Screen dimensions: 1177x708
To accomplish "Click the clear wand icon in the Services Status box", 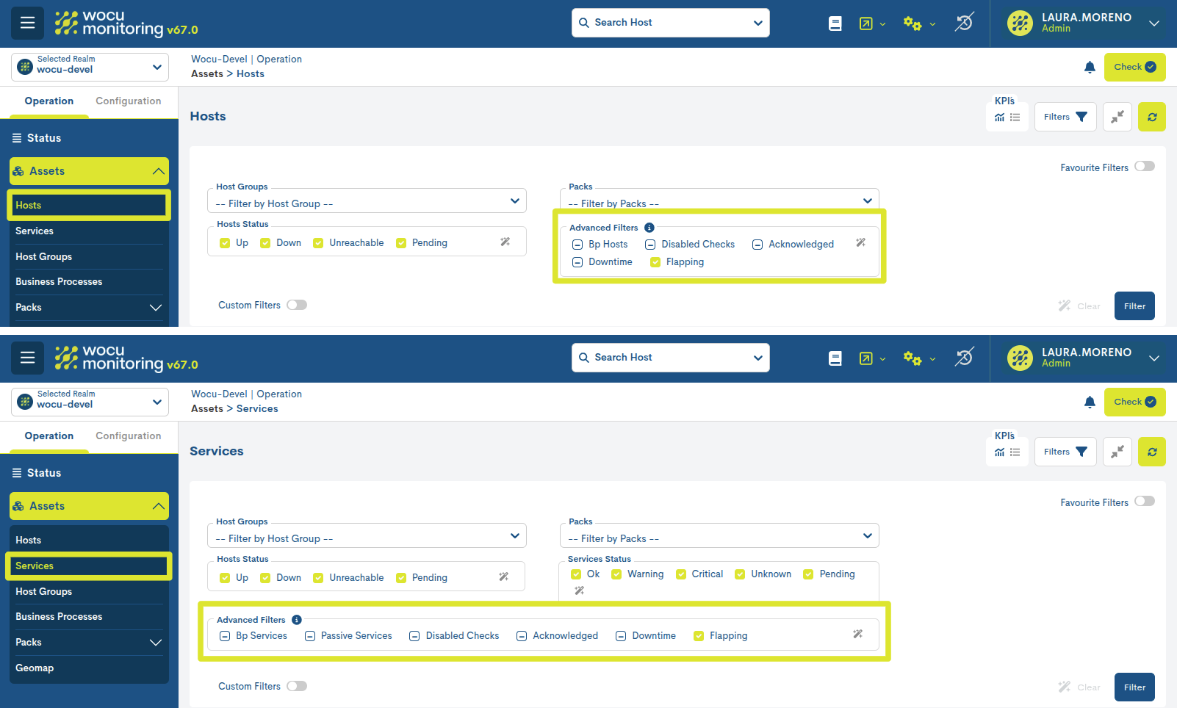I will point(579,590).
